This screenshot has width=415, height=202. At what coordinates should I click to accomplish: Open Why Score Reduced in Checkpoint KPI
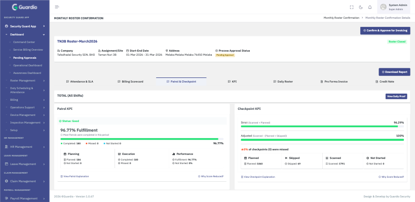(x=391, y=177)
